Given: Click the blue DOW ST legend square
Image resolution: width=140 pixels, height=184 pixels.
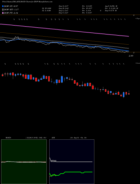Looking at the screenshot, I should [3, 6].
